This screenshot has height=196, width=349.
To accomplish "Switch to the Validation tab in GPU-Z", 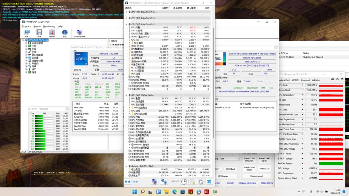I will pos(316,80).
